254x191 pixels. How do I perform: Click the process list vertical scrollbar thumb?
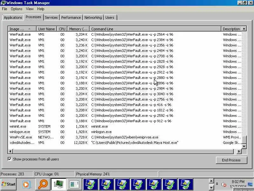tap(244, 140)
